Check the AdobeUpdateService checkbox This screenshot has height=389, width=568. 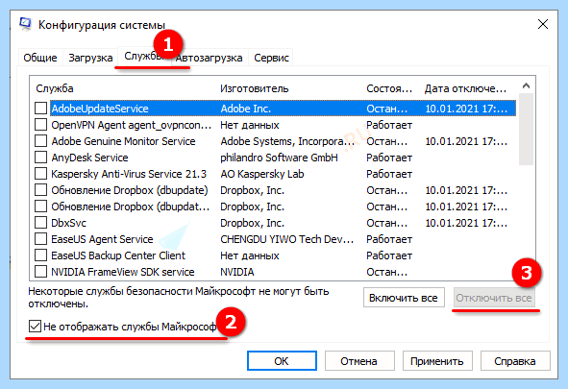click(40, 109)
